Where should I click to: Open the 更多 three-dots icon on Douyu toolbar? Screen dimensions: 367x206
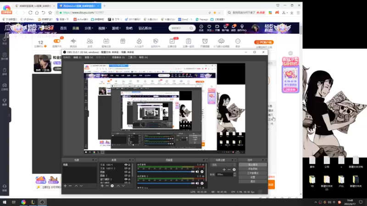238,41
